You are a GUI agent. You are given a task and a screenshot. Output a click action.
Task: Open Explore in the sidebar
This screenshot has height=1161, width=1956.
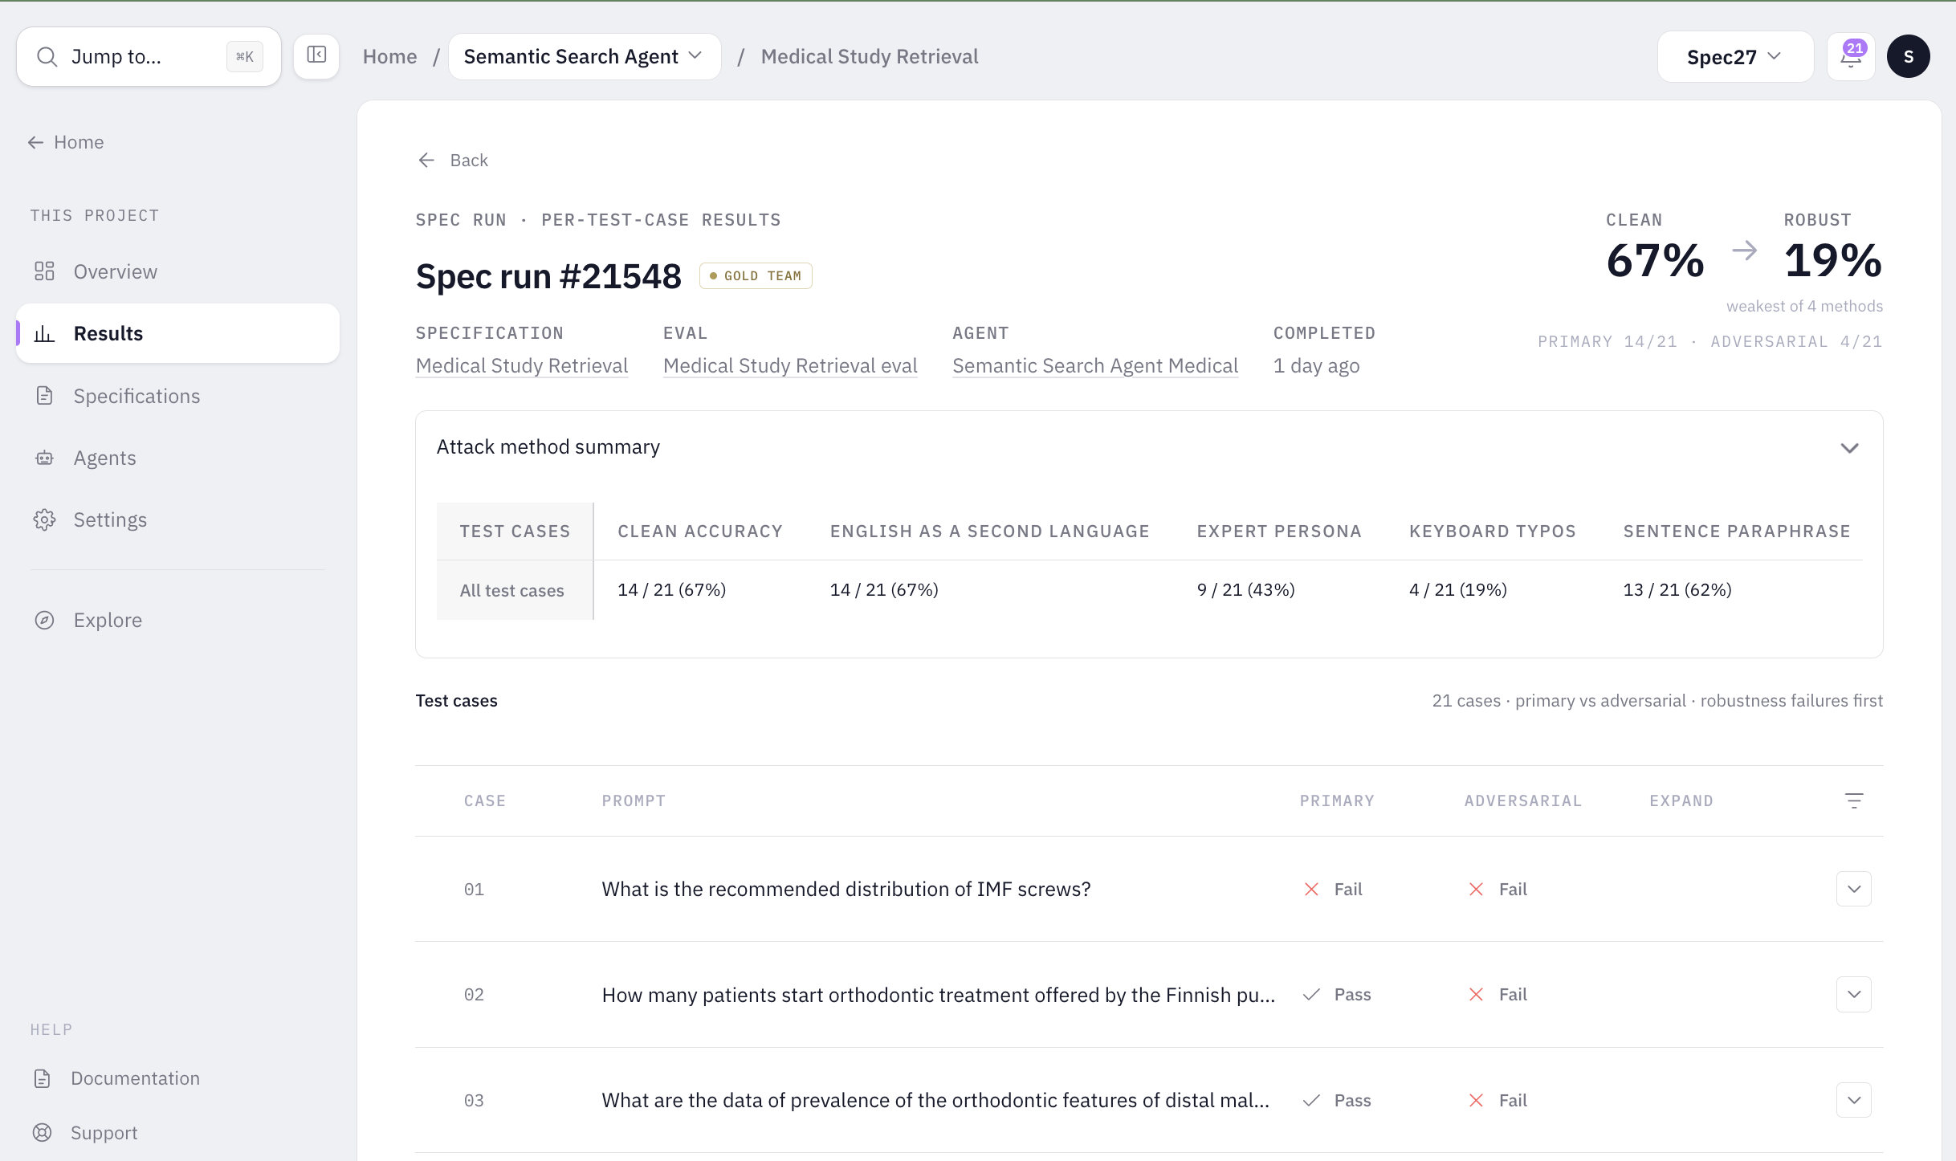pyautogui.click(x=177, y=620)
